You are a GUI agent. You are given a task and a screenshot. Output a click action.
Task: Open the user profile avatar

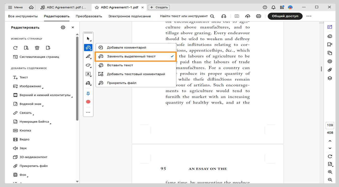(x=290, y=7)
